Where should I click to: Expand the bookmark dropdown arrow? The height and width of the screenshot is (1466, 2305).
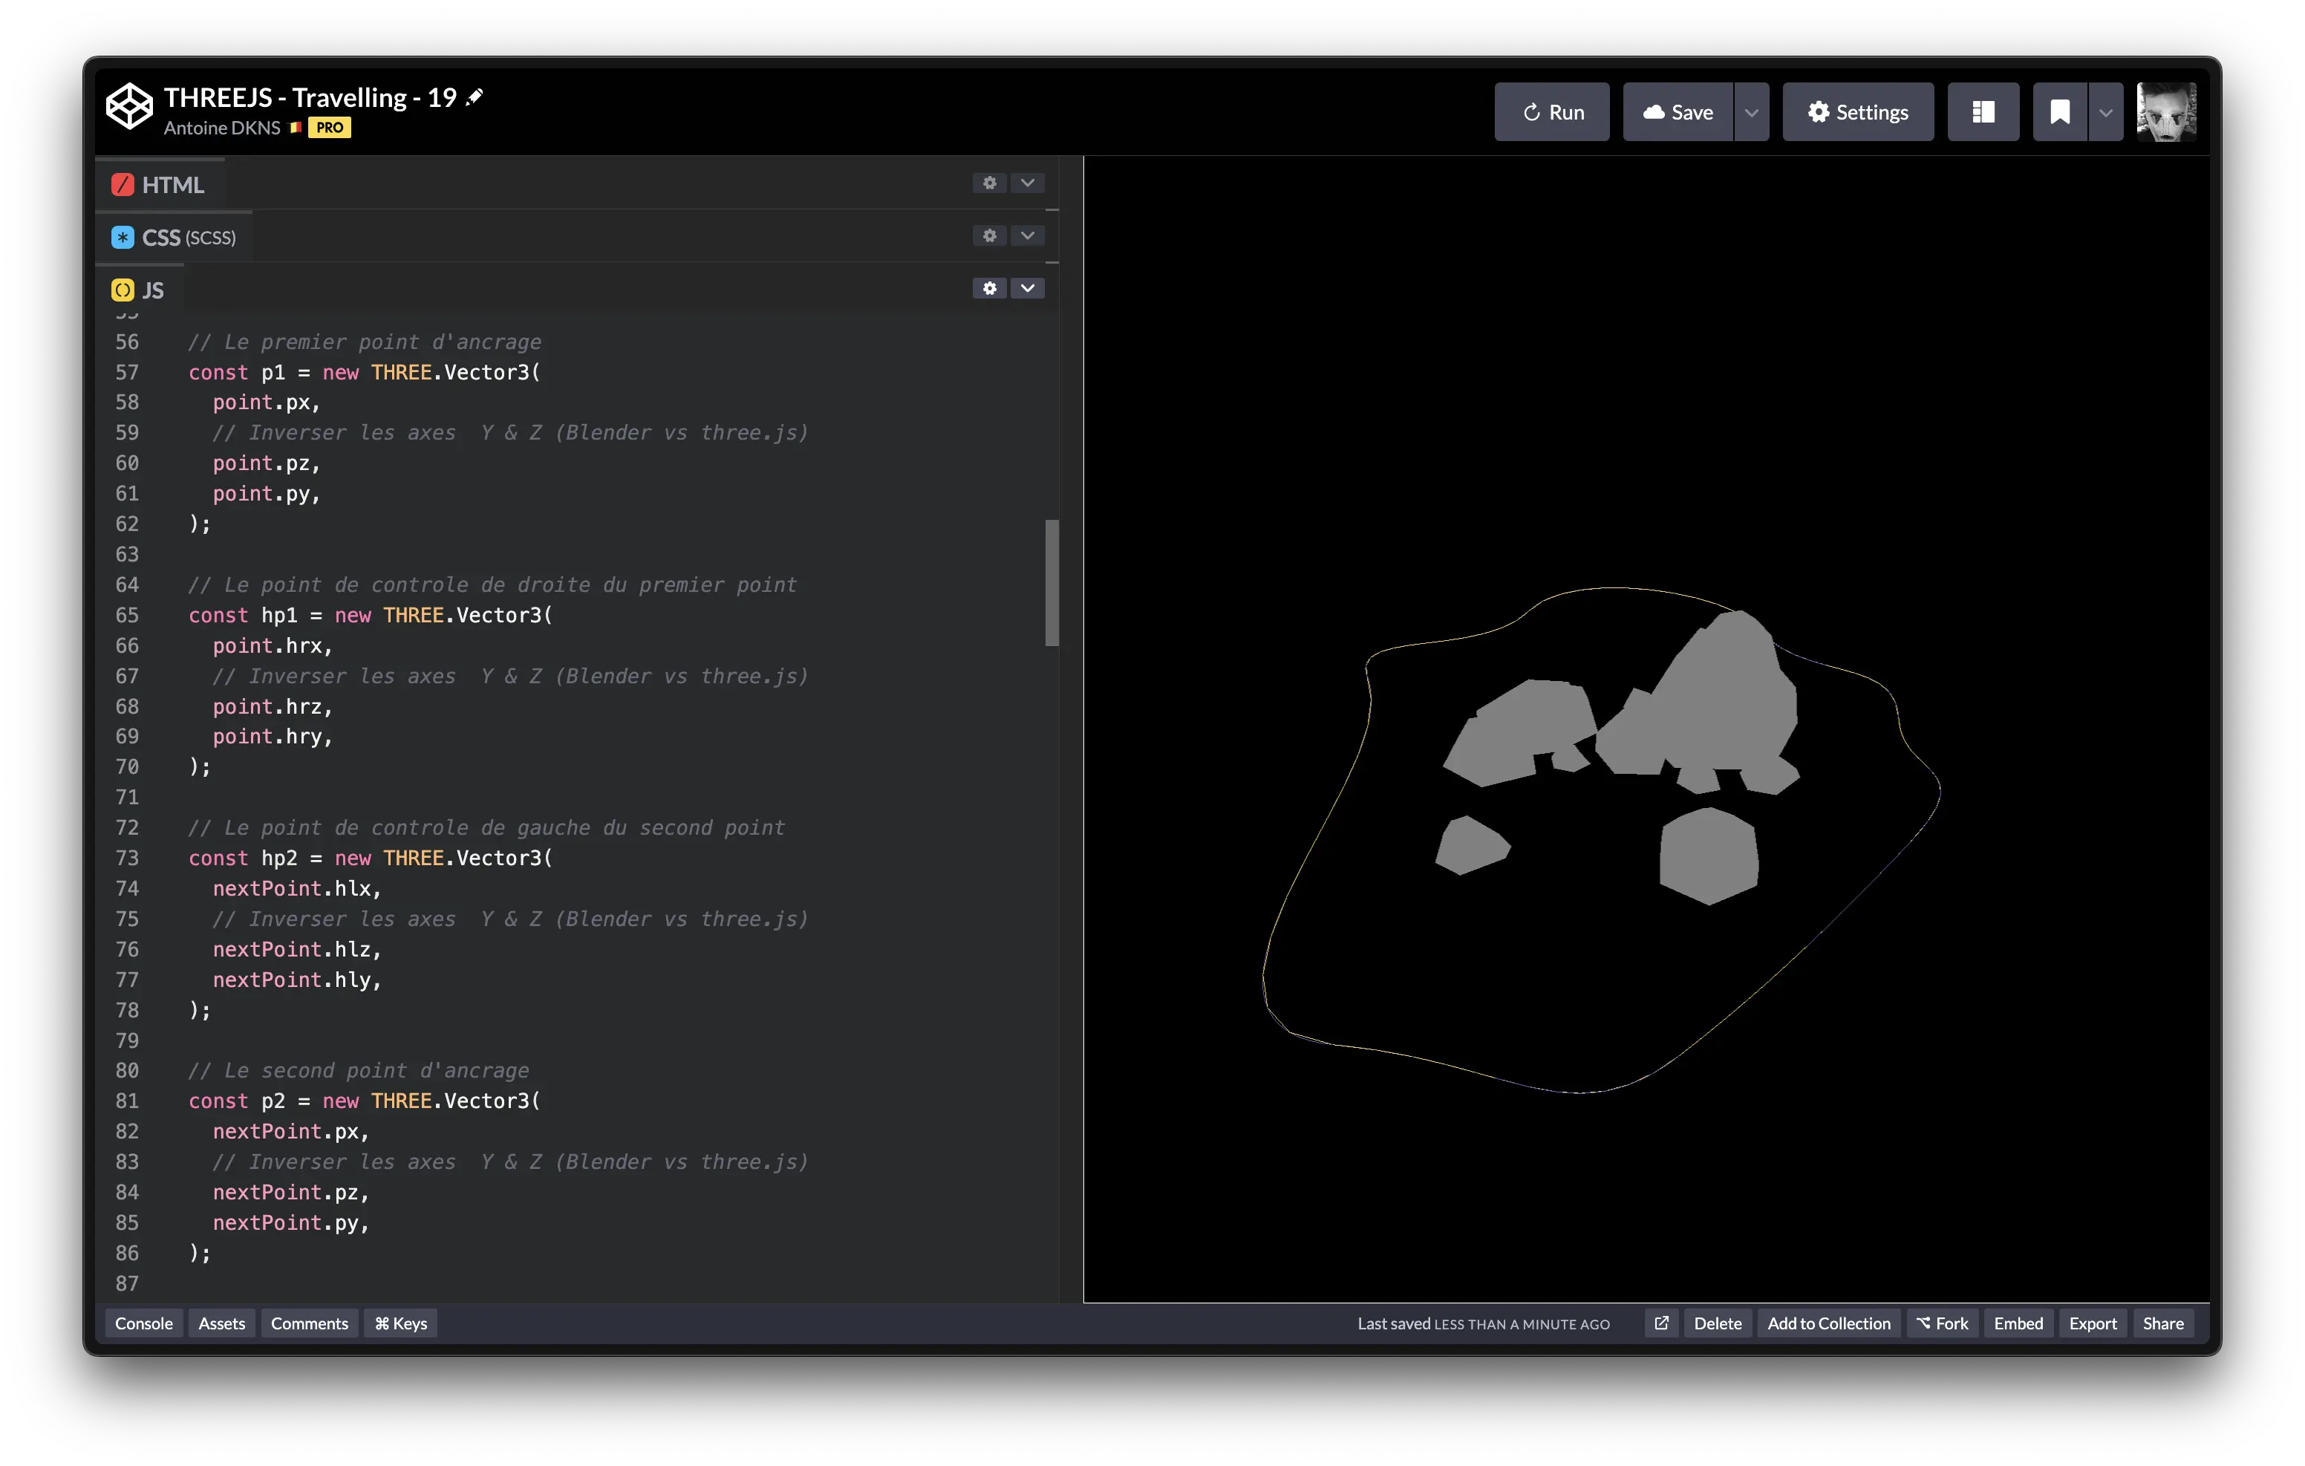[2105, 112]
